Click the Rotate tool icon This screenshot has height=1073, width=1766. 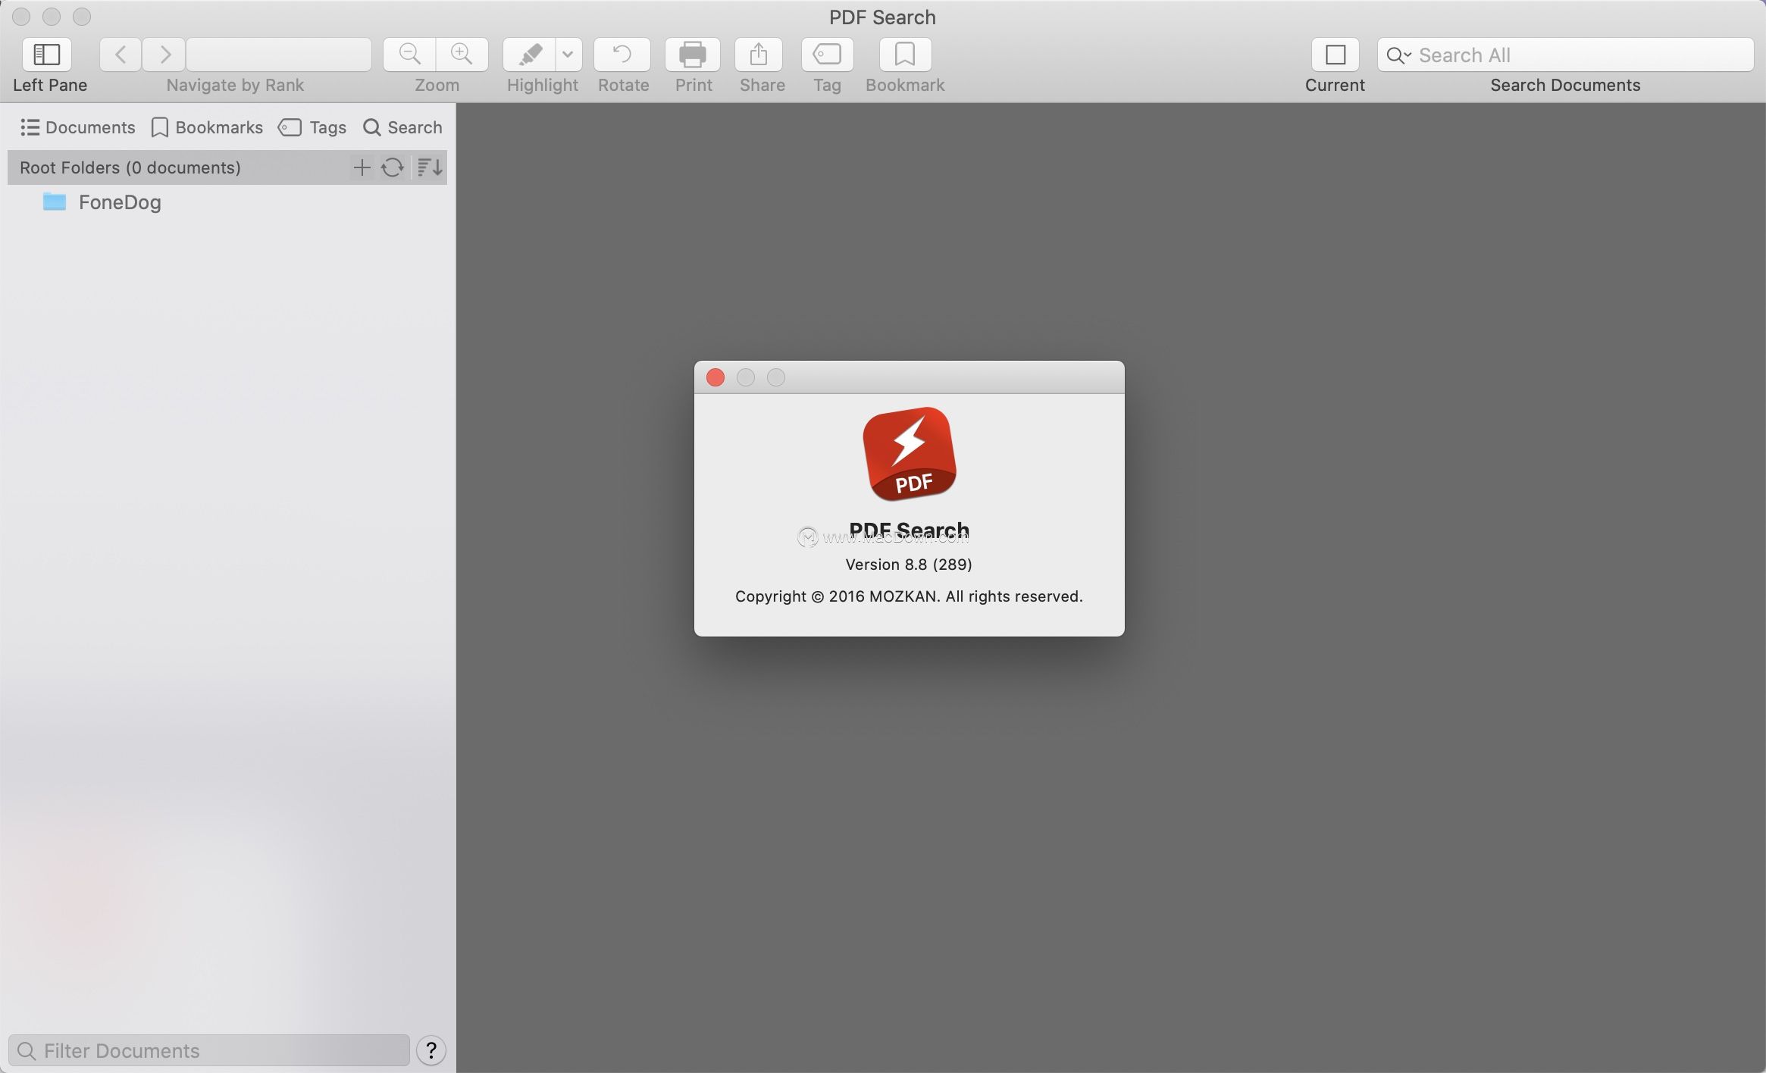pos(622,53)
